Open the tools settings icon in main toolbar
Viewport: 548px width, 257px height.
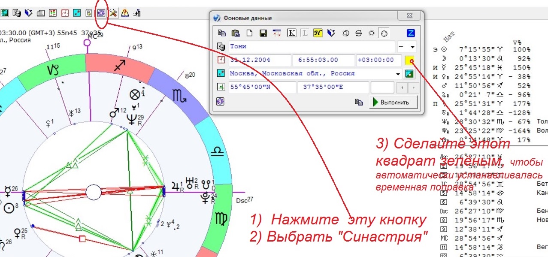click(113, 13)
